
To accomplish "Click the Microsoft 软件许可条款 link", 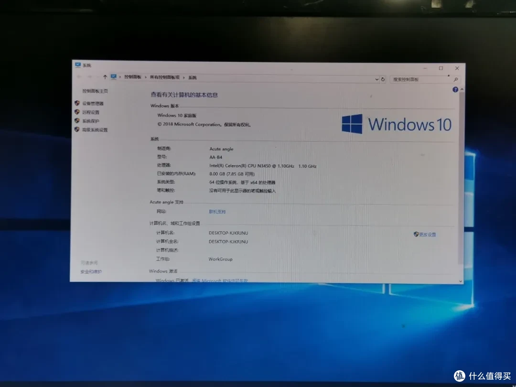I will [220, 281].
